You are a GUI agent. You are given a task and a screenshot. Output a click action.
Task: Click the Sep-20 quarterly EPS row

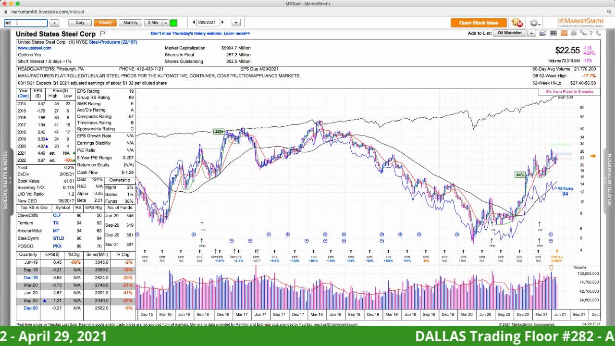[x=75, y=301]
